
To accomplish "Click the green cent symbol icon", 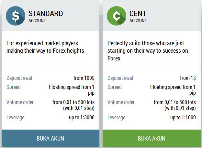I will coord(117,16).
